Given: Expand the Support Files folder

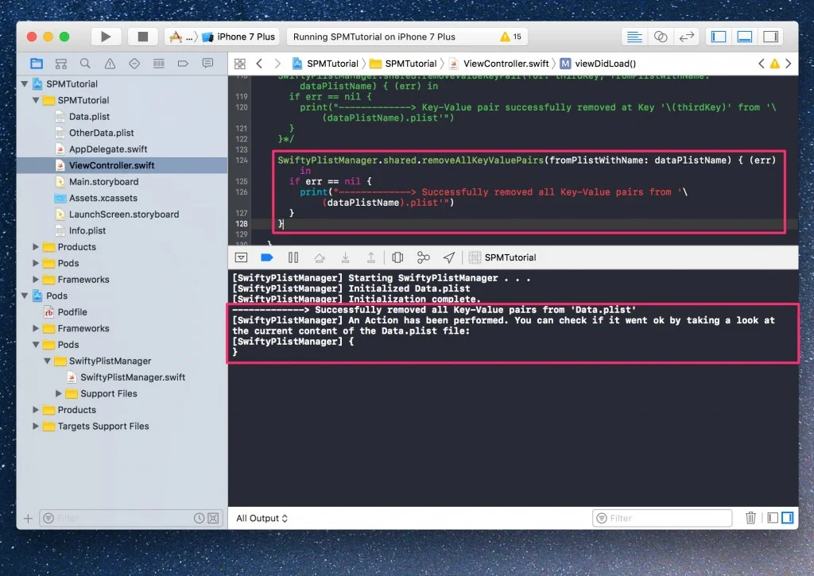Looking at the screenshot, I should click(59, 394).
